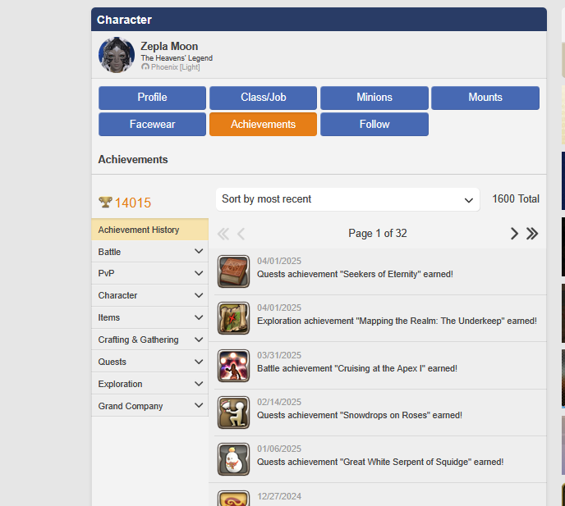Jump to last achievements page
565x506 pixels.
click(x=532, y=234)
